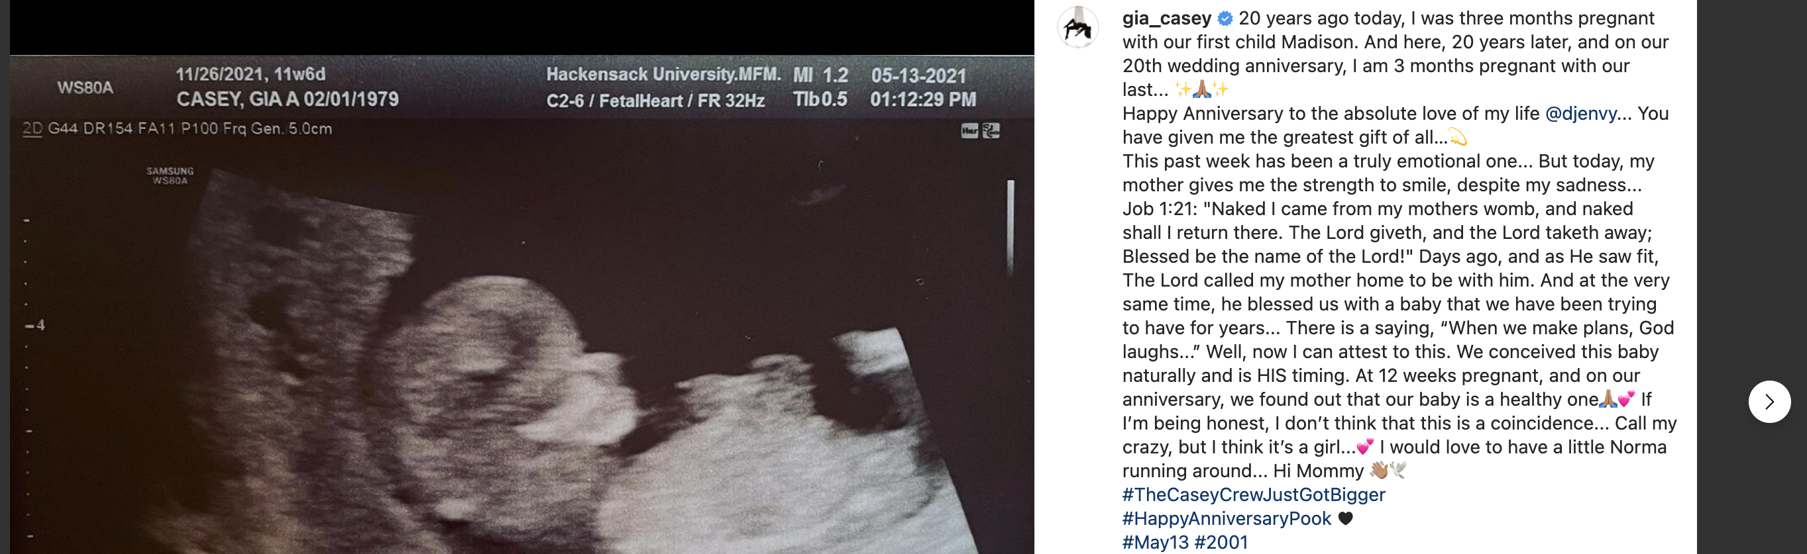Open the #TheCaseyCrewJustGotBigger hashtag
The width and height of the screenshot is (1807, 554).
(x=1254, y=495)
